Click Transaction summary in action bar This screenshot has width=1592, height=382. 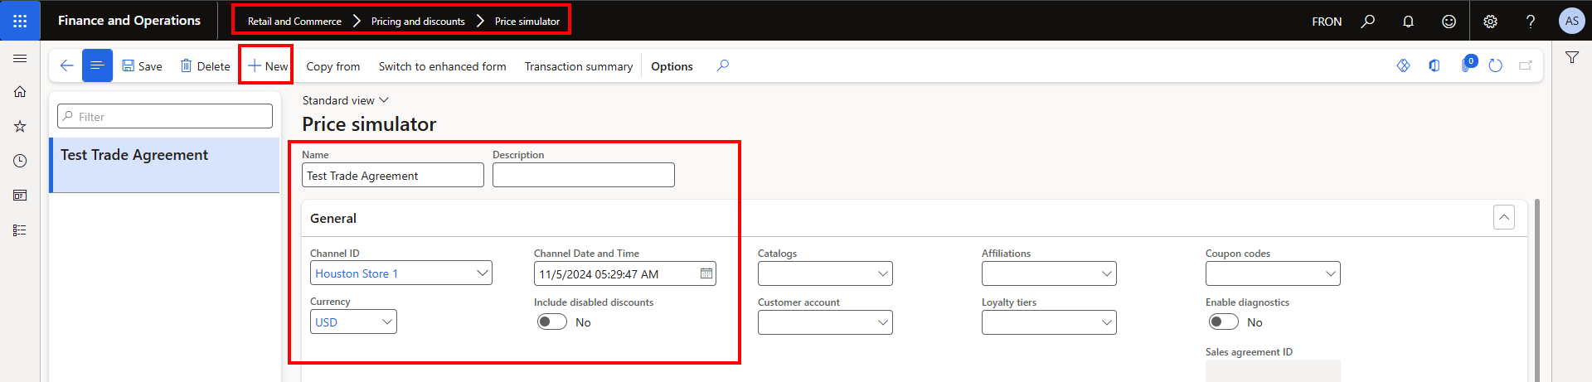coord(578,66)
